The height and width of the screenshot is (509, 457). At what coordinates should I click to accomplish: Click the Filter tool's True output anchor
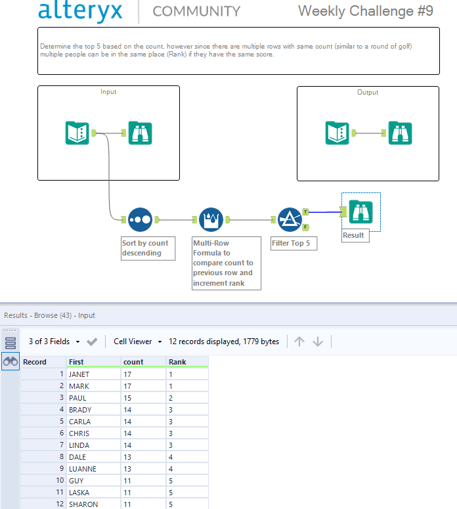(306, 212)
